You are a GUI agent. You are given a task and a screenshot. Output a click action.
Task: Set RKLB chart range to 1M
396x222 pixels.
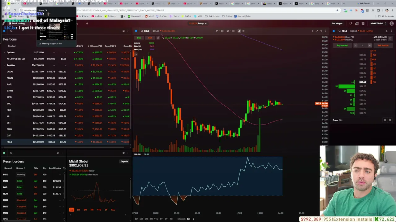(146, 219)
